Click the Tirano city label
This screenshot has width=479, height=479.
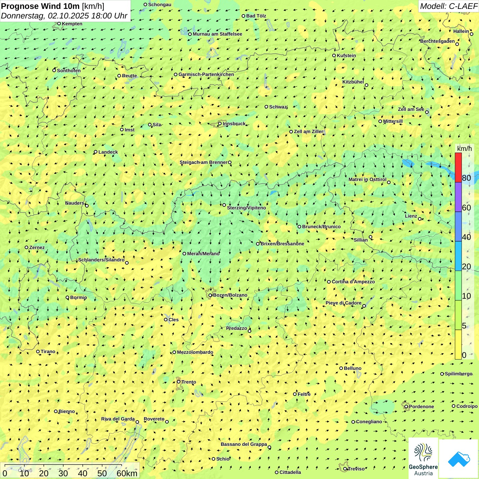(x=48, y=351)
